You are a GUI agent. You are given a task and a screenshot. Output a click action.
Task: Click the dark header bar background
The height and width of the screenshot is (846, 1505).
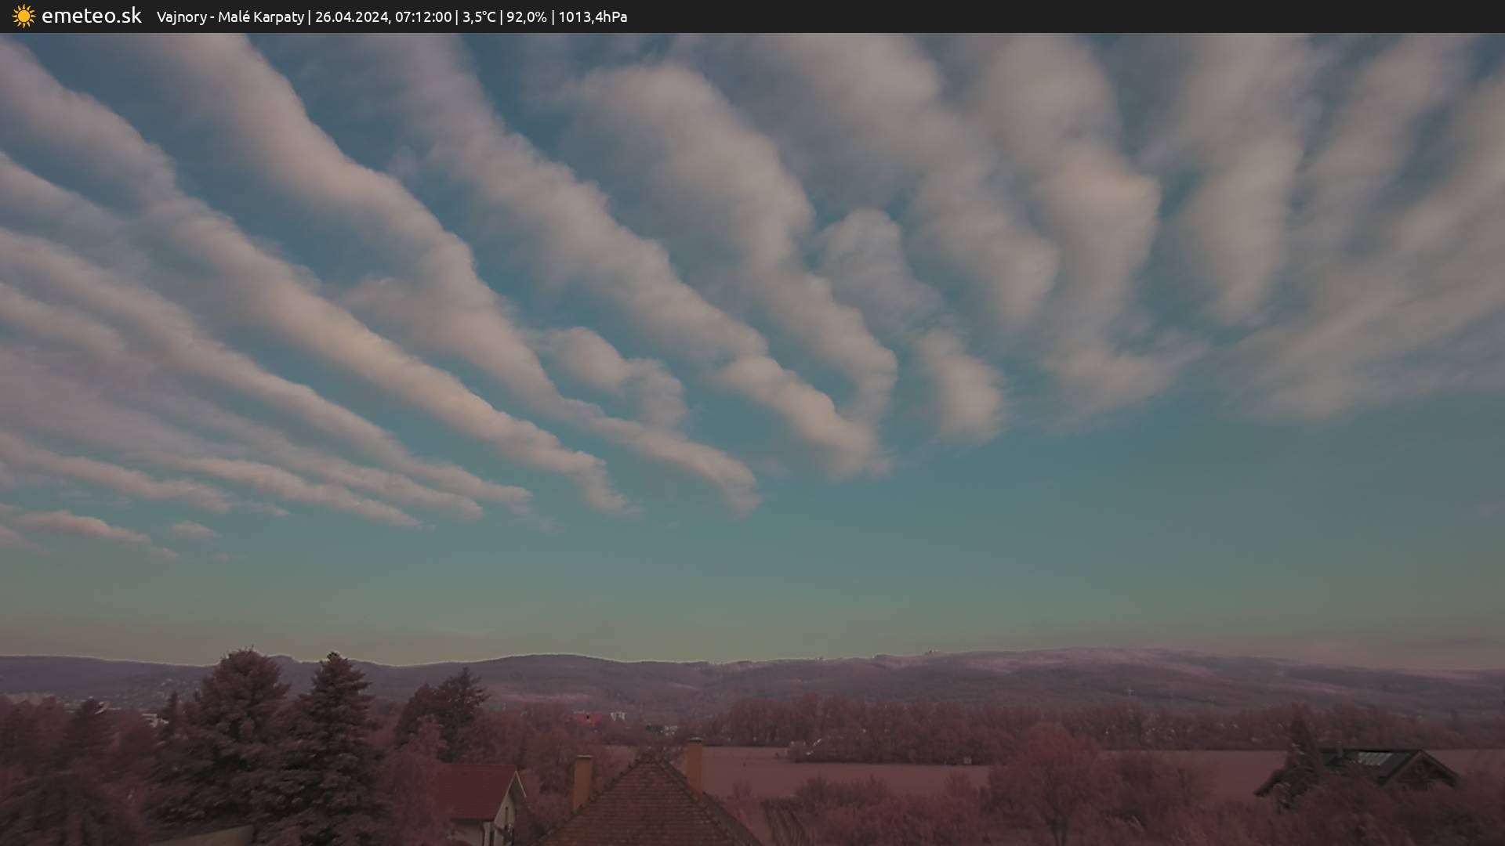point(1097,16)
